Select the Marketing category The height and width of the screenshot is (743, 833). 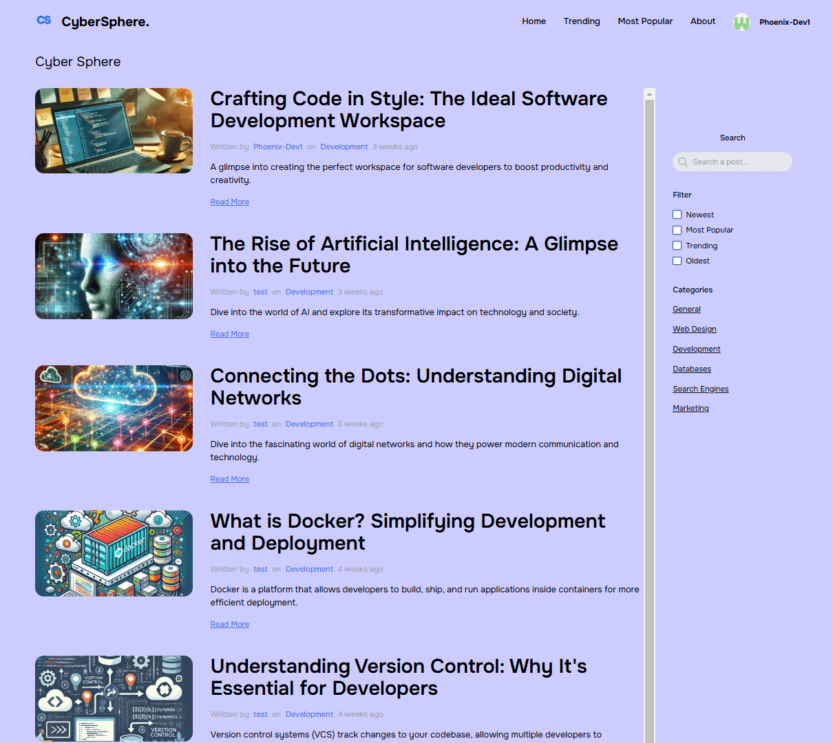(690, 408)
